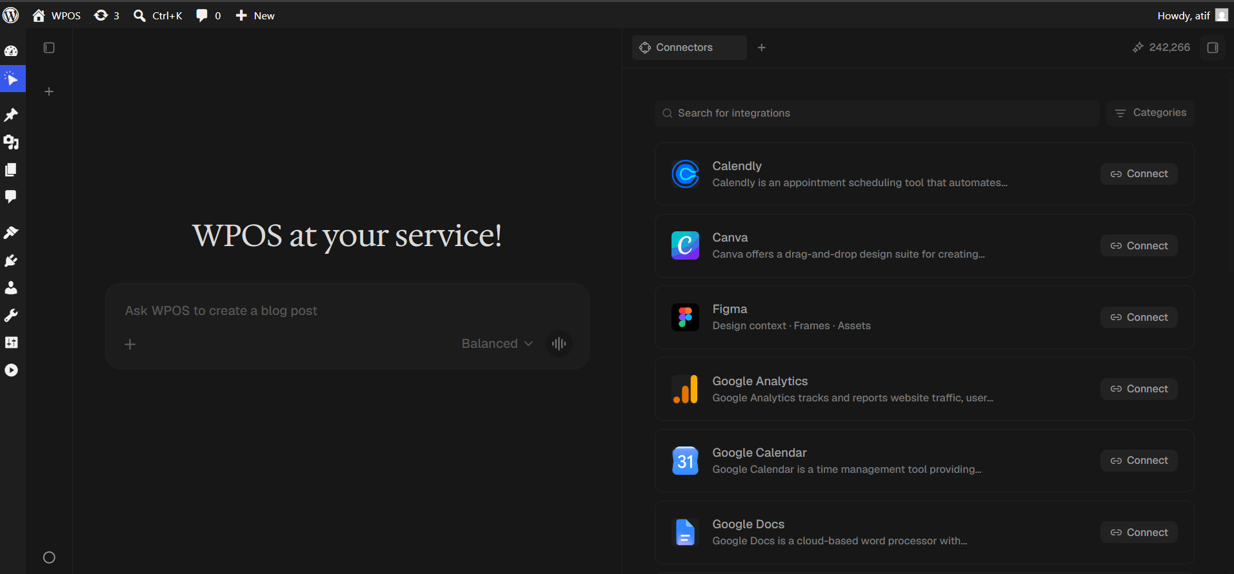Open the Media library sidebar icon

[11, 142]
